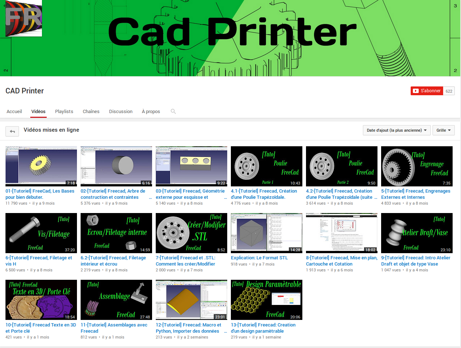
Task: Expand the Grille view dropdown
Action: [x=443, y=130]
